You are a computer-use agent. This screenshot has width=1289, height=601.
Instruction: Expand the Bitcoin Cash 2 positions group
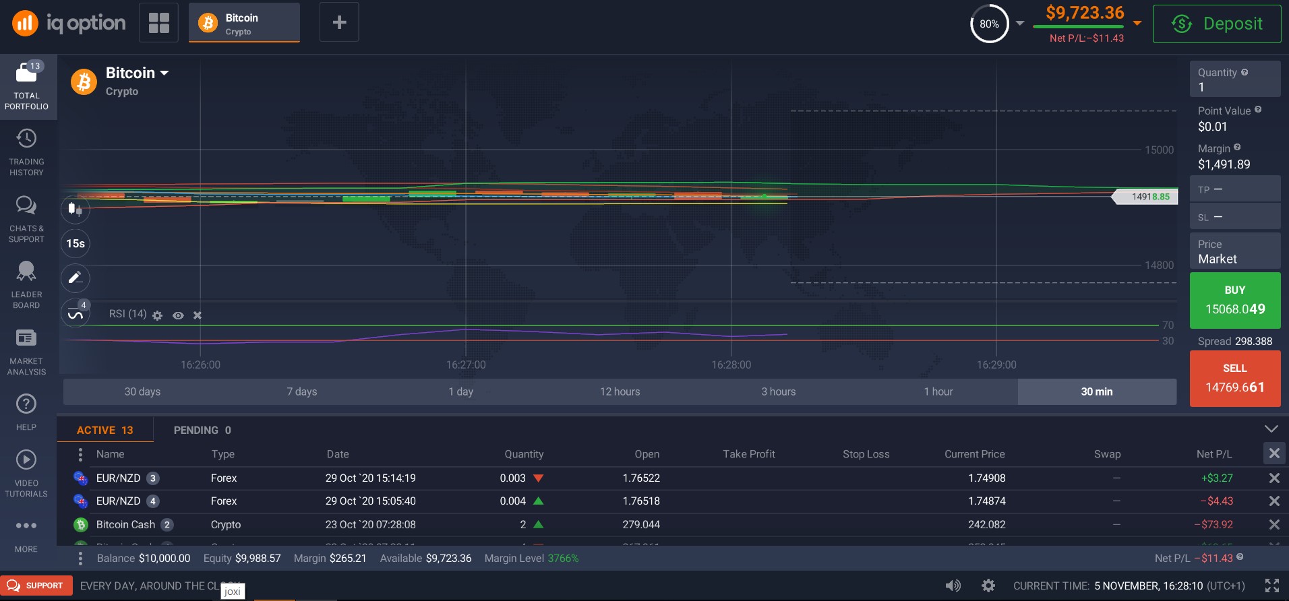pyautogui.click(x=167, y=524)
